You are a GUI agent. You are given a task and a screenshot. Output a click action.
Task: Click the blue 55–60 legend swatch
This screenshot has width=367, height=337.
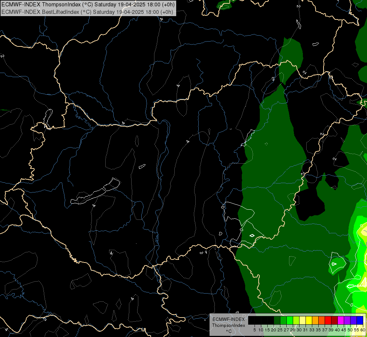click(360, 320)
